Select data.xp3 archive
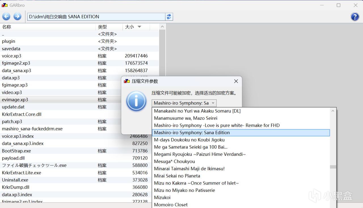Viewport: 363px width, 208px height. coord(60,78)
